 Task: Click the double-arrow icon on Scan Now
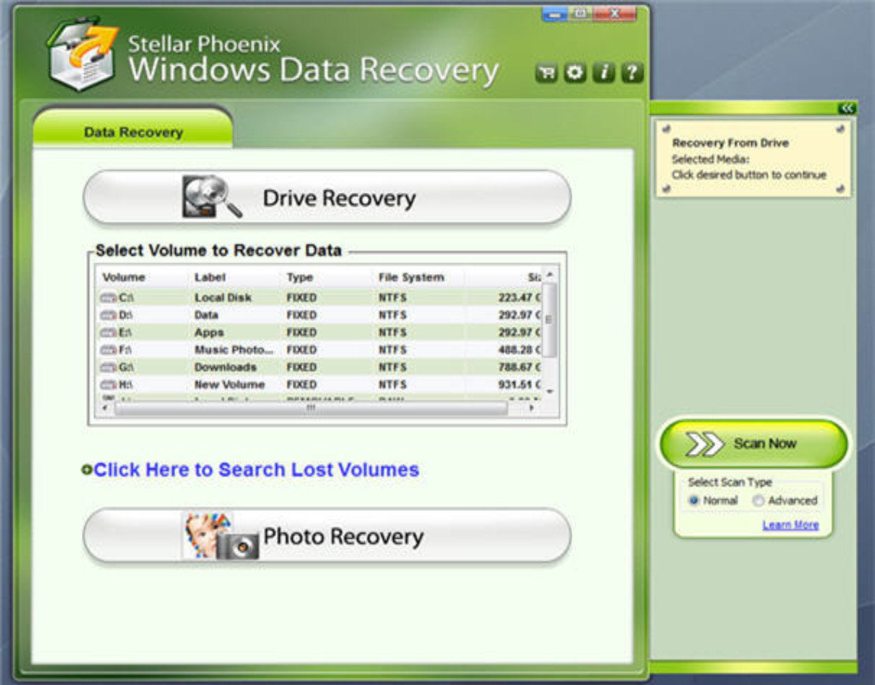tap(704, 444)
